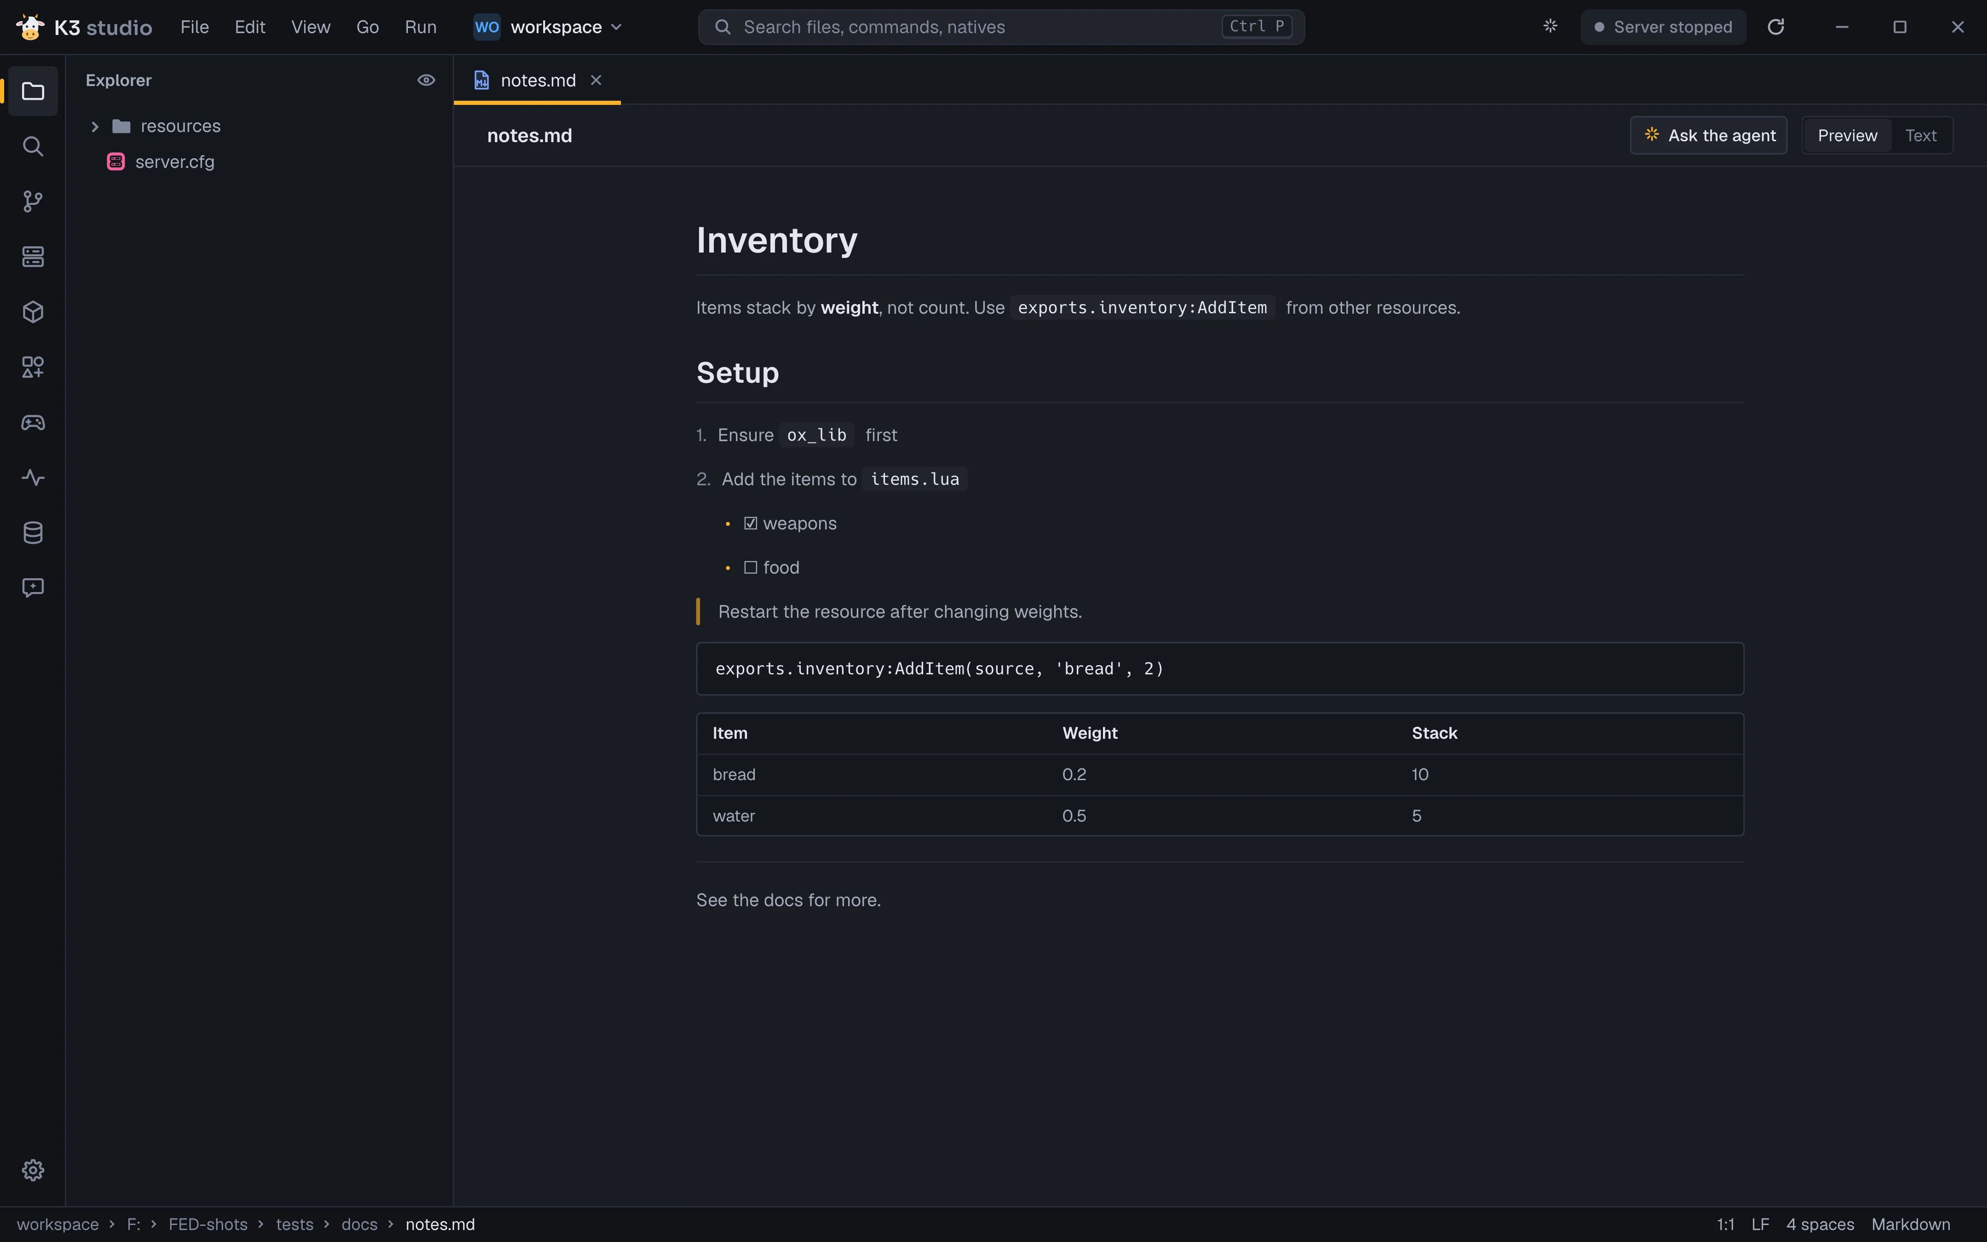This screenshot has width=1987, height=1242.
Task: Switch to Preview view mode
Action: 1847,136
